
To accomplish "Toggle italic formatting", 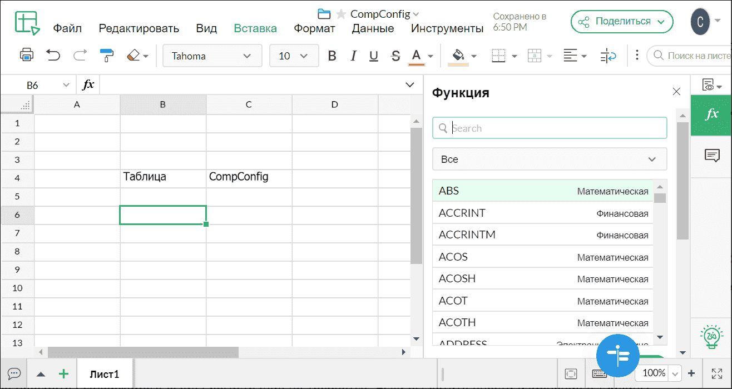I will (353, 55).
